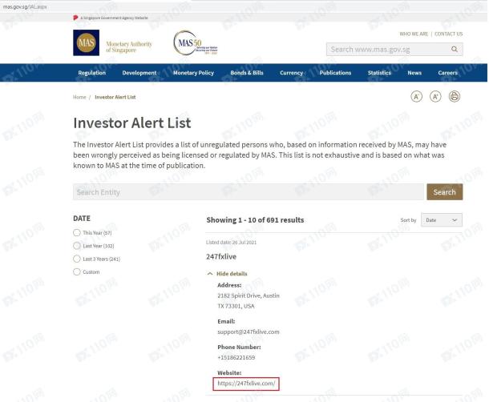Screen dimensions: 489x402
Task: Select the Custom date filter
Action: point(77,271)
